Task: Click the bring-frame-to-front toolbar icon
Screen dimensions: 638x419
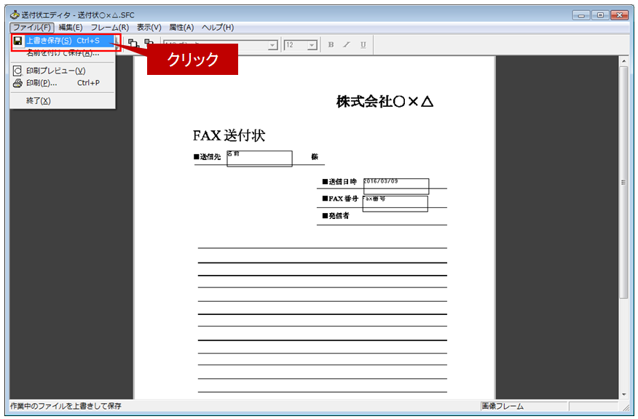Action: click(x=133, y=43)
